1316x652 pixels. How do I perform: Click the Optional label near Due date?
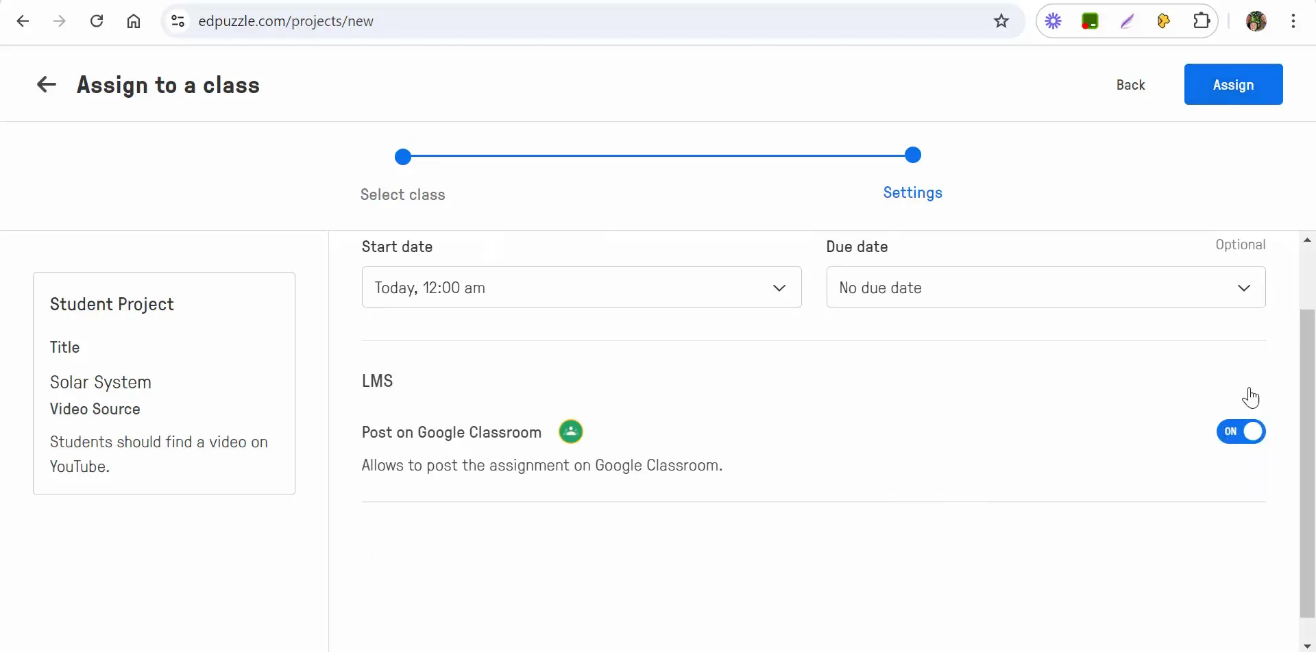1240,244
